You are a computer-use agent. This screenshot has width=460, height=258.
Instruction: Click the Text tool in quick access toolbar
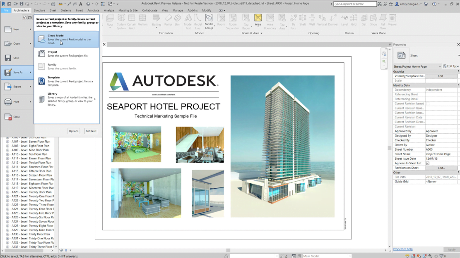[81, 4]
